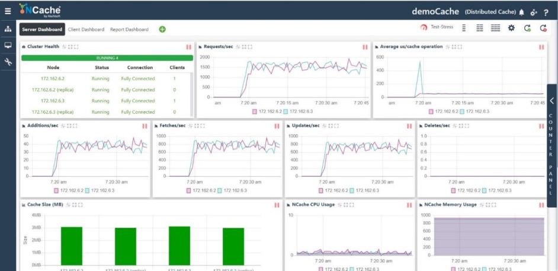Click the Cluster Health table scrollbar
558x271 pixels.
tap(191, 95)
